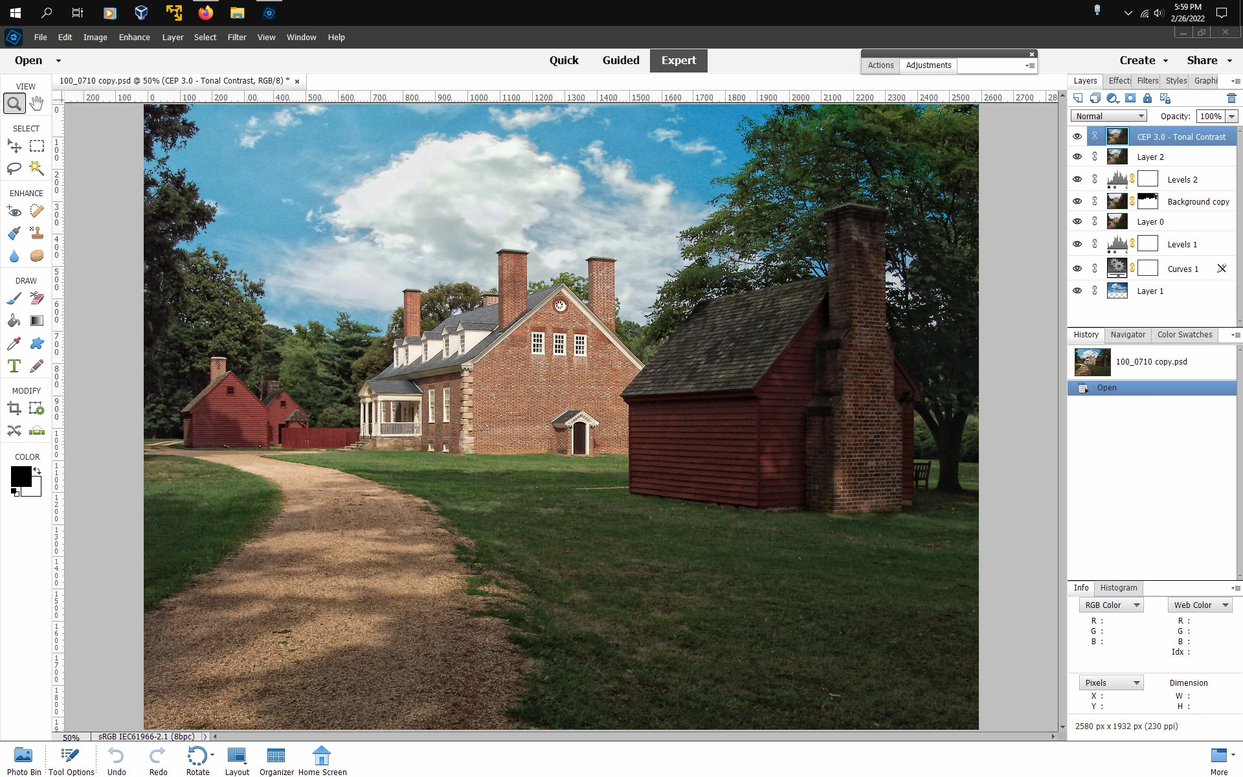Hide the Levels 2 layer
The height and width of the screenshot is (777, 1243).
[1077, 179]
